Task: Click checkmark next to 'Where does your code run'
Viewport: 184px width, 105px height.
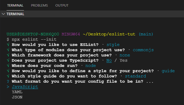Action: click(8, 66)
